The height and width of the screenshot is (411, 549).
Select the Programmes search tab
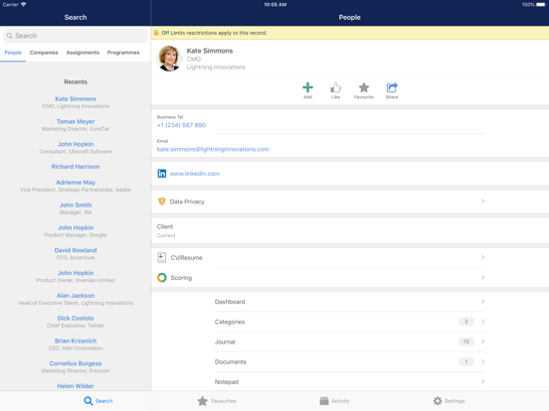[123, 53]
